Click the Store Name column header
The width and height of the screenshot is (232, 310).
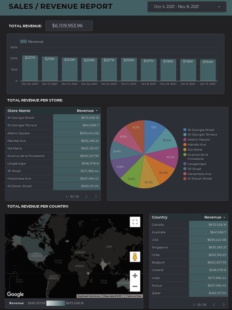click(x=19, y=111)
